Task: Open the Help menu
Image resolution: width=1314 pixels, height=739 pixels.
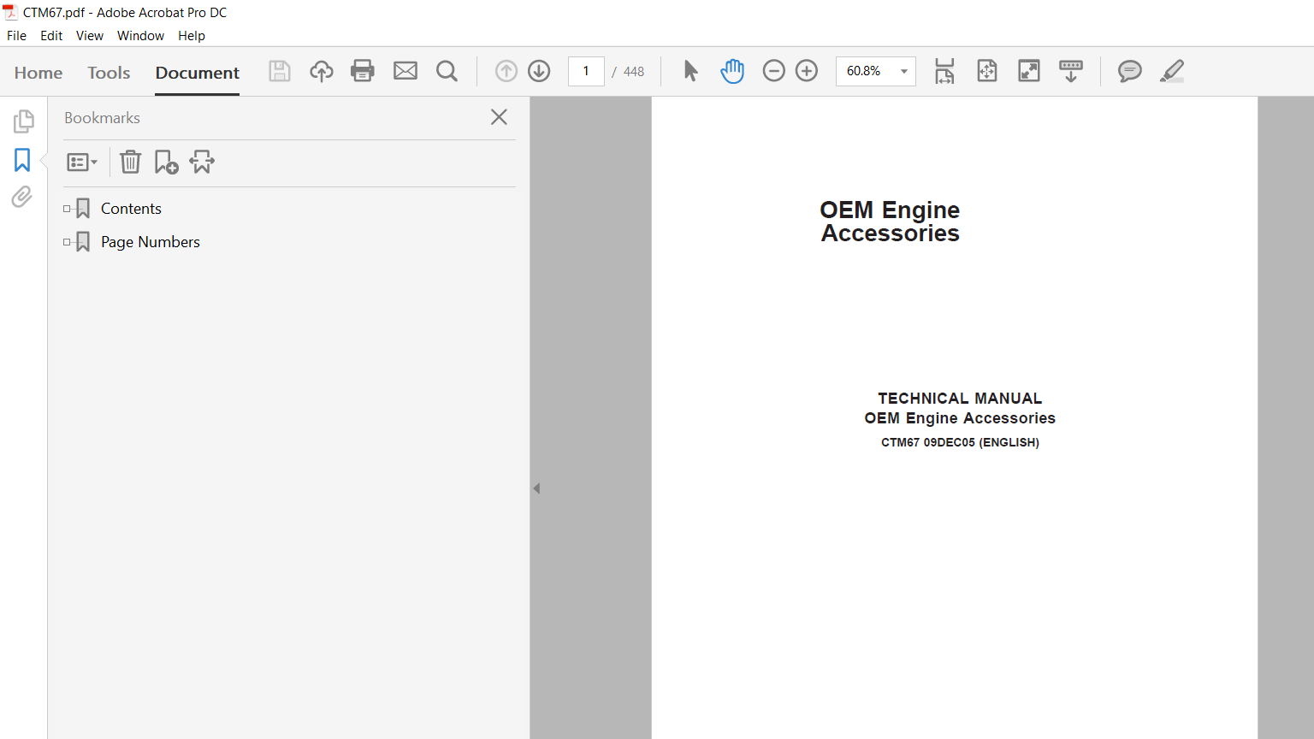Action: pyautogui.click(x=192, y=36)
